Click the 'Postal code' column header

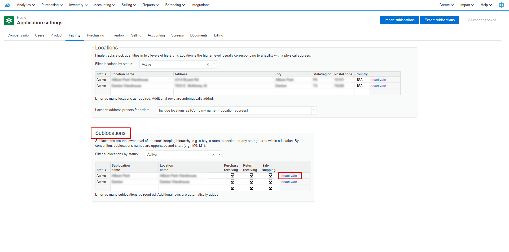(343, 74)
